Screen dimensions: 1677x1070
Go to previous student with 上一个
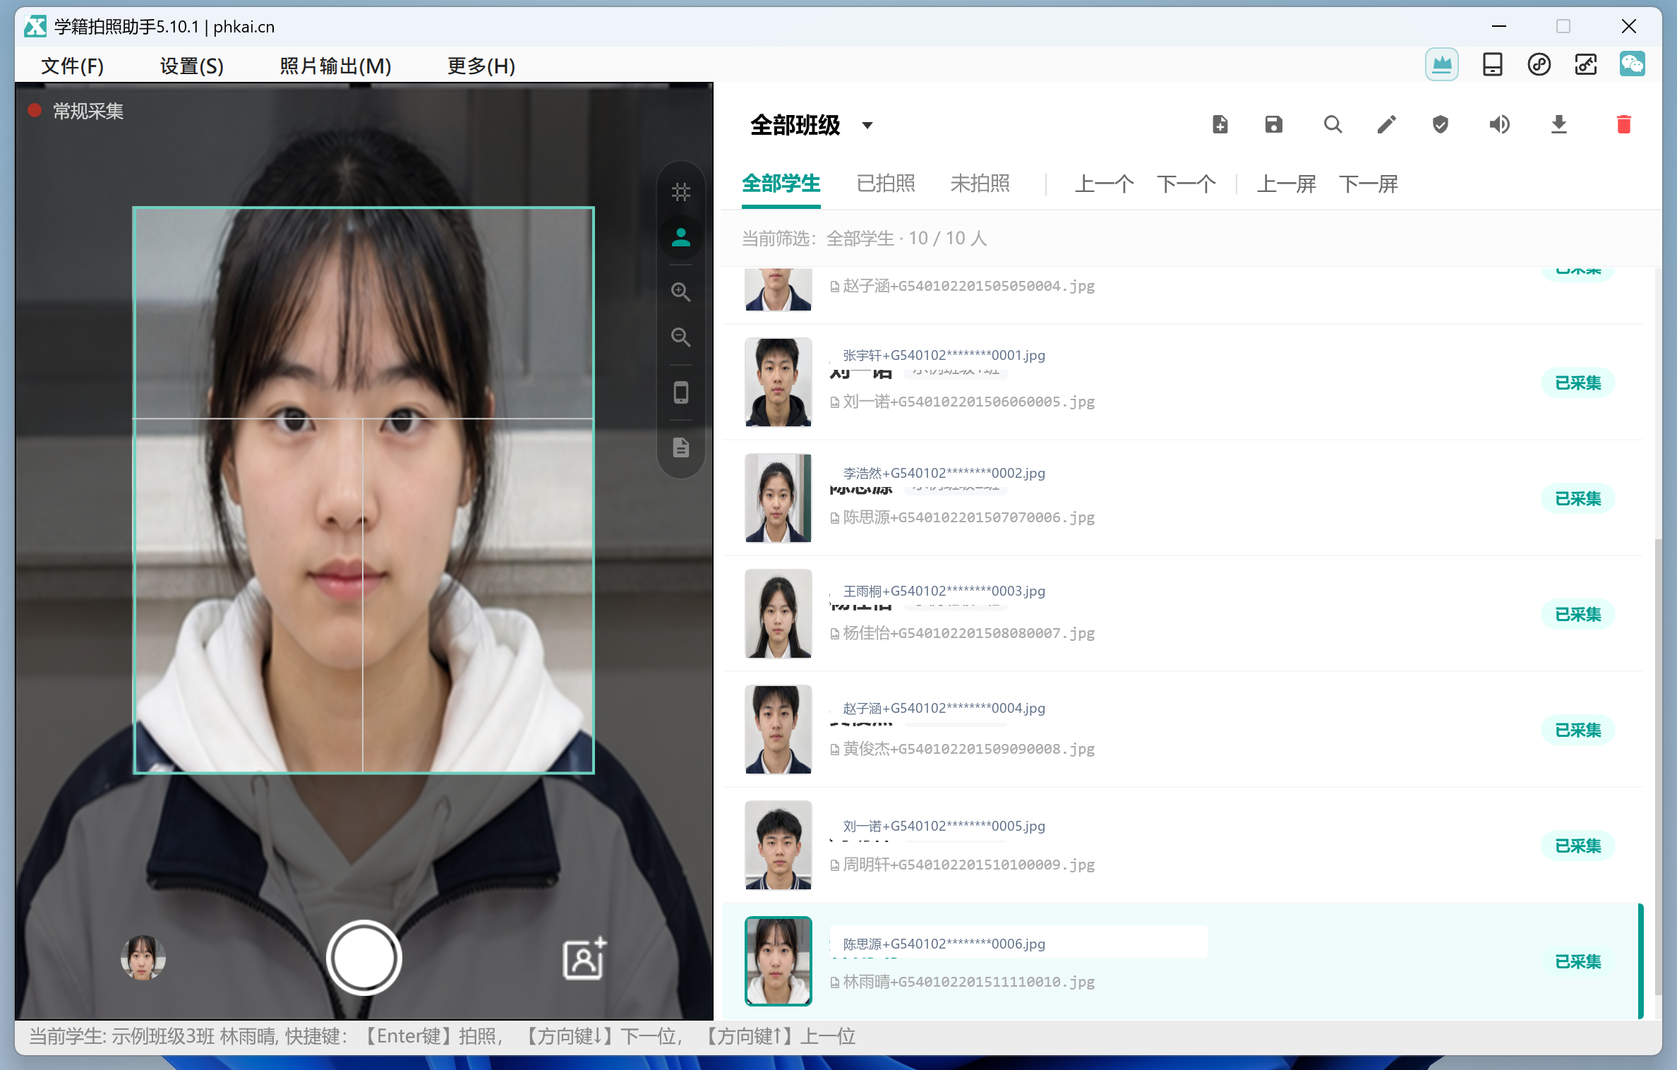tap(1104, 184)
